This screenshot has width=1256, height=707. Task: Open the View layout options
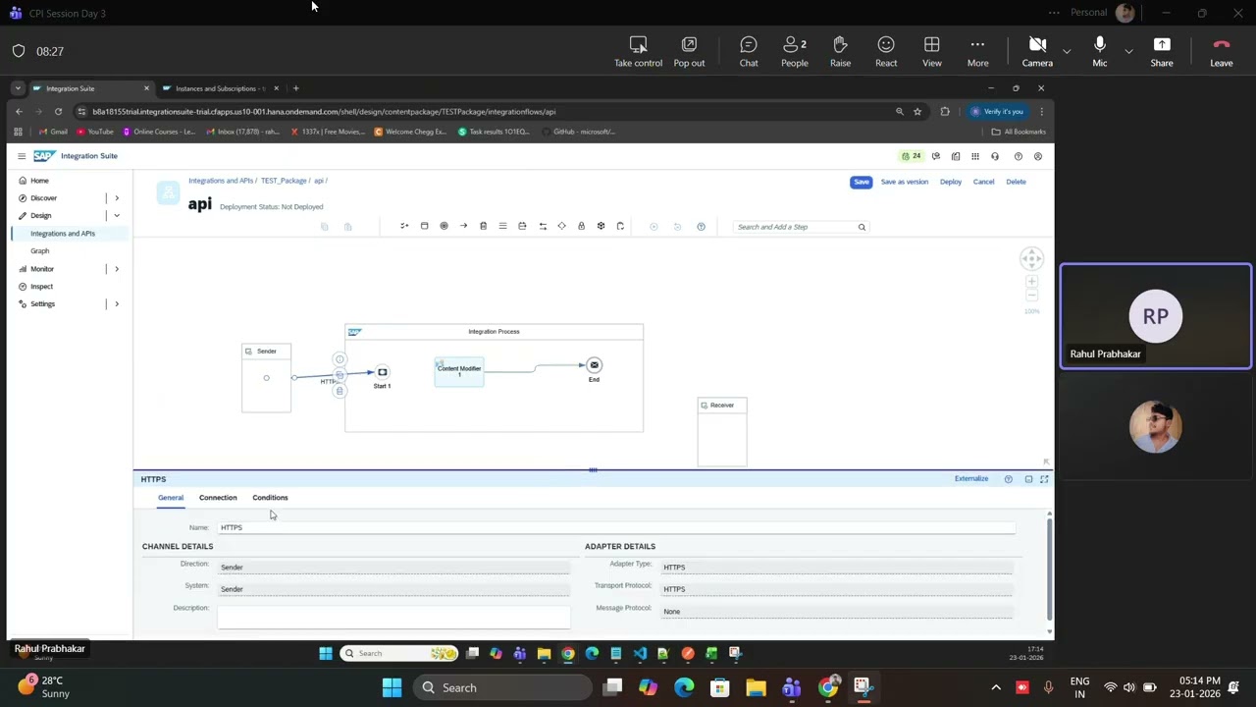(x=932, y=51)
